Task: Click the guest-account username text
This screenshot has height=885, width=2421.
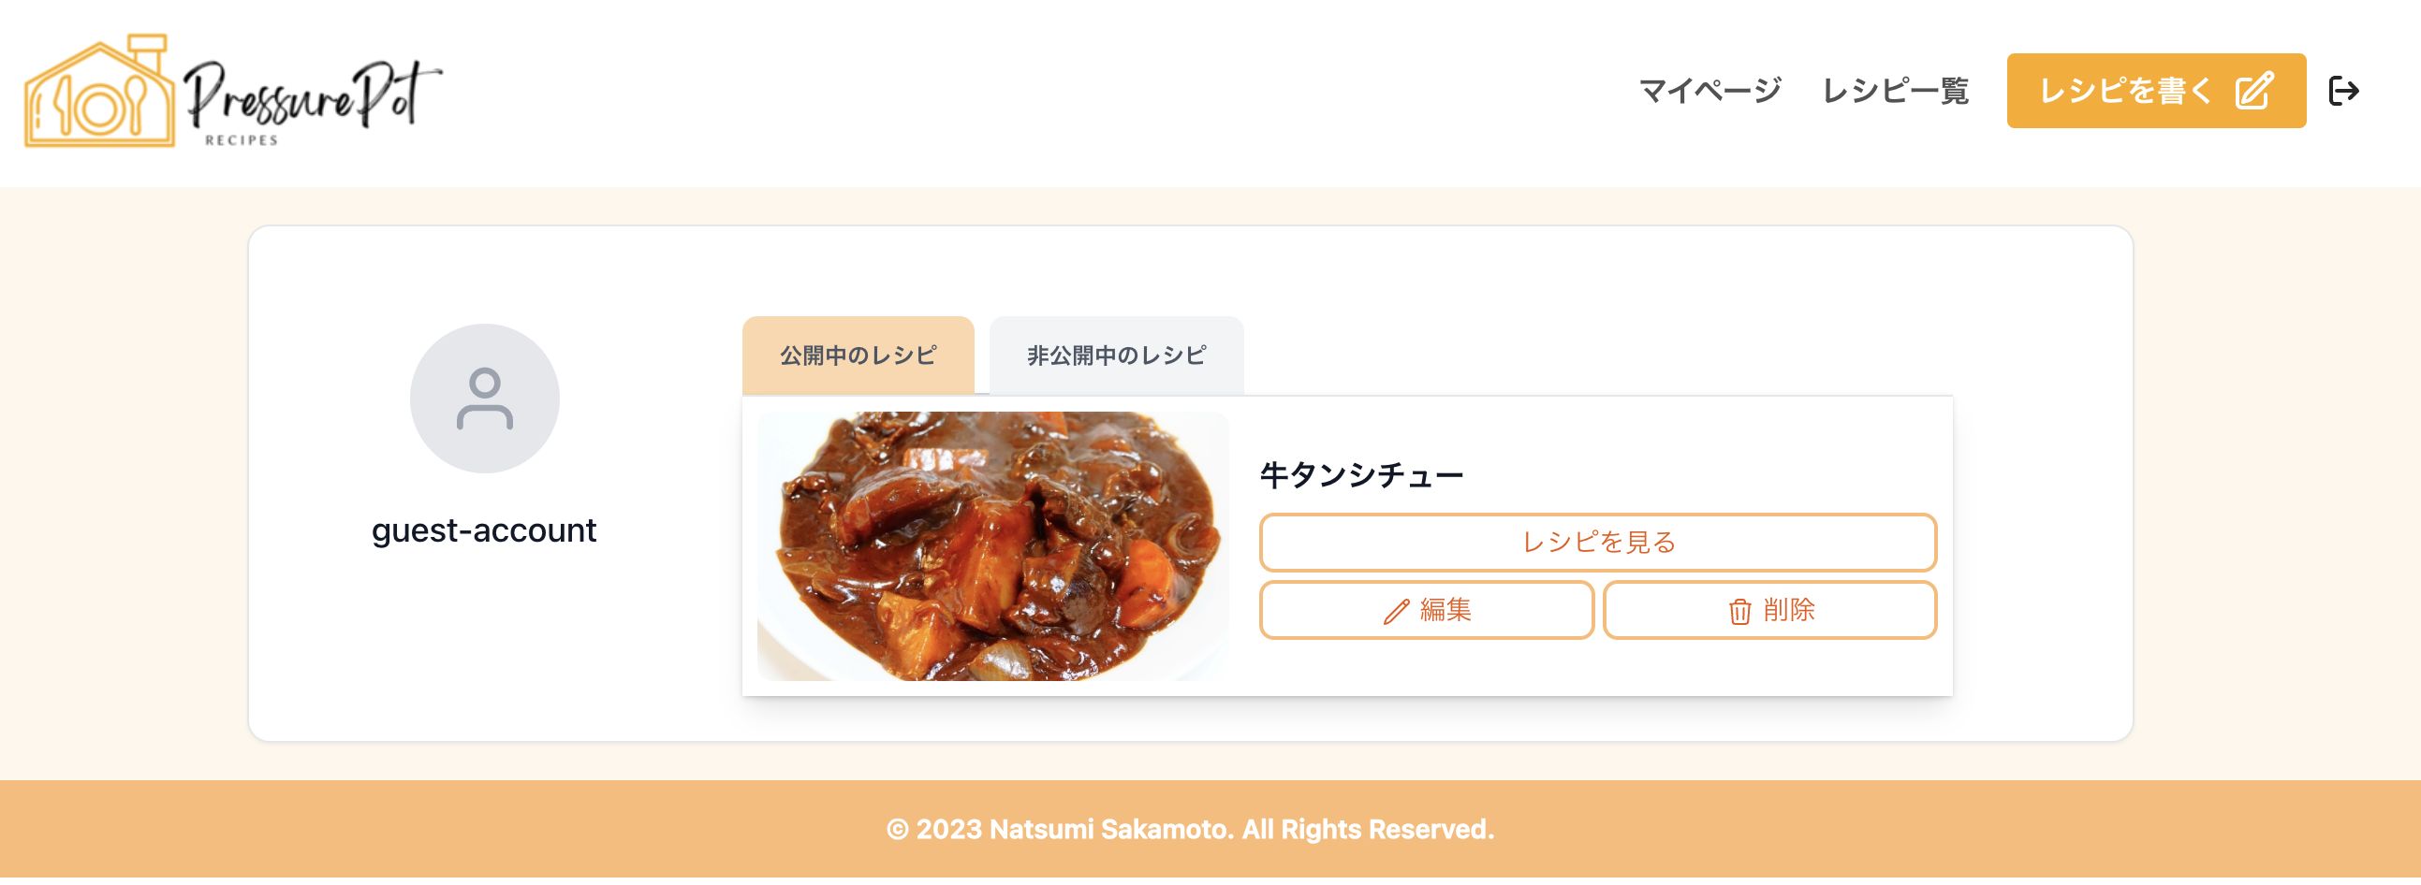Action: tap(484, 530)
